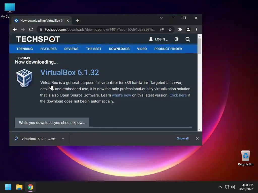
Task: Toggle the dark/light theme contrast icon
Action: [x=176, y=39]
